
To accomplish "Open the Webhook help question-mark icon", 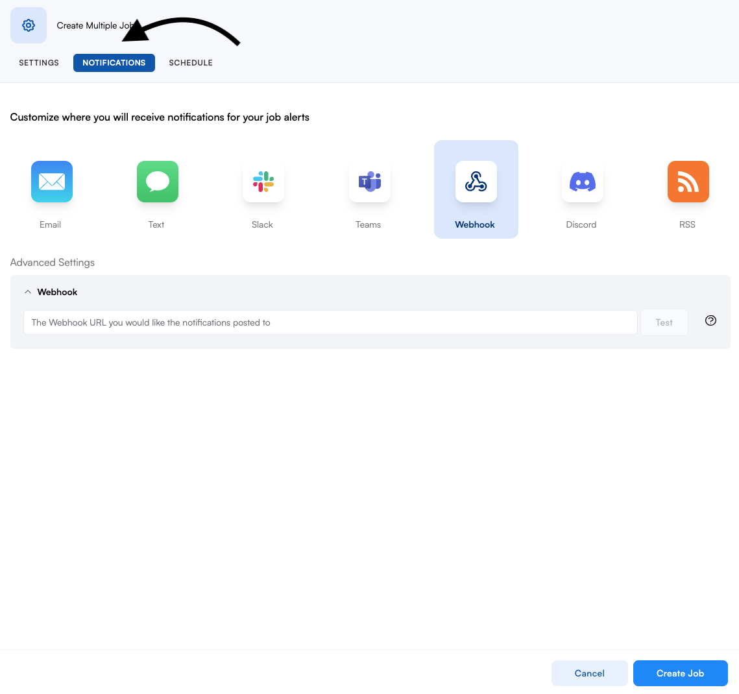I will pyautogui.click(x=710, y=321).
